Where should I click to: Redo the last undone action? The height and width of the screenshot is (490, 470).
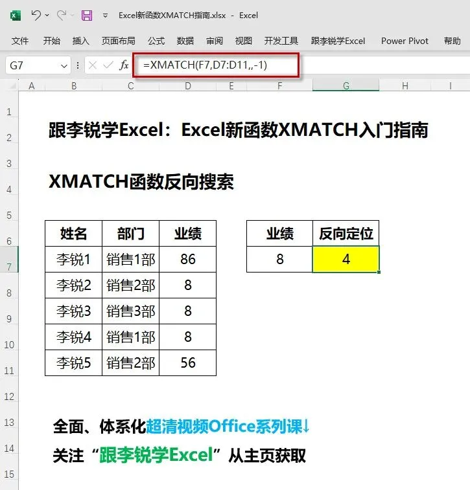point(62,15)
